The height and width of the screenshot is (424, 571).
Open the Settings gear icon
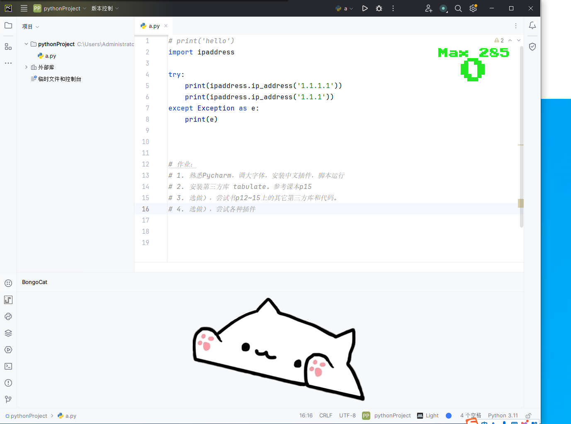473,8
